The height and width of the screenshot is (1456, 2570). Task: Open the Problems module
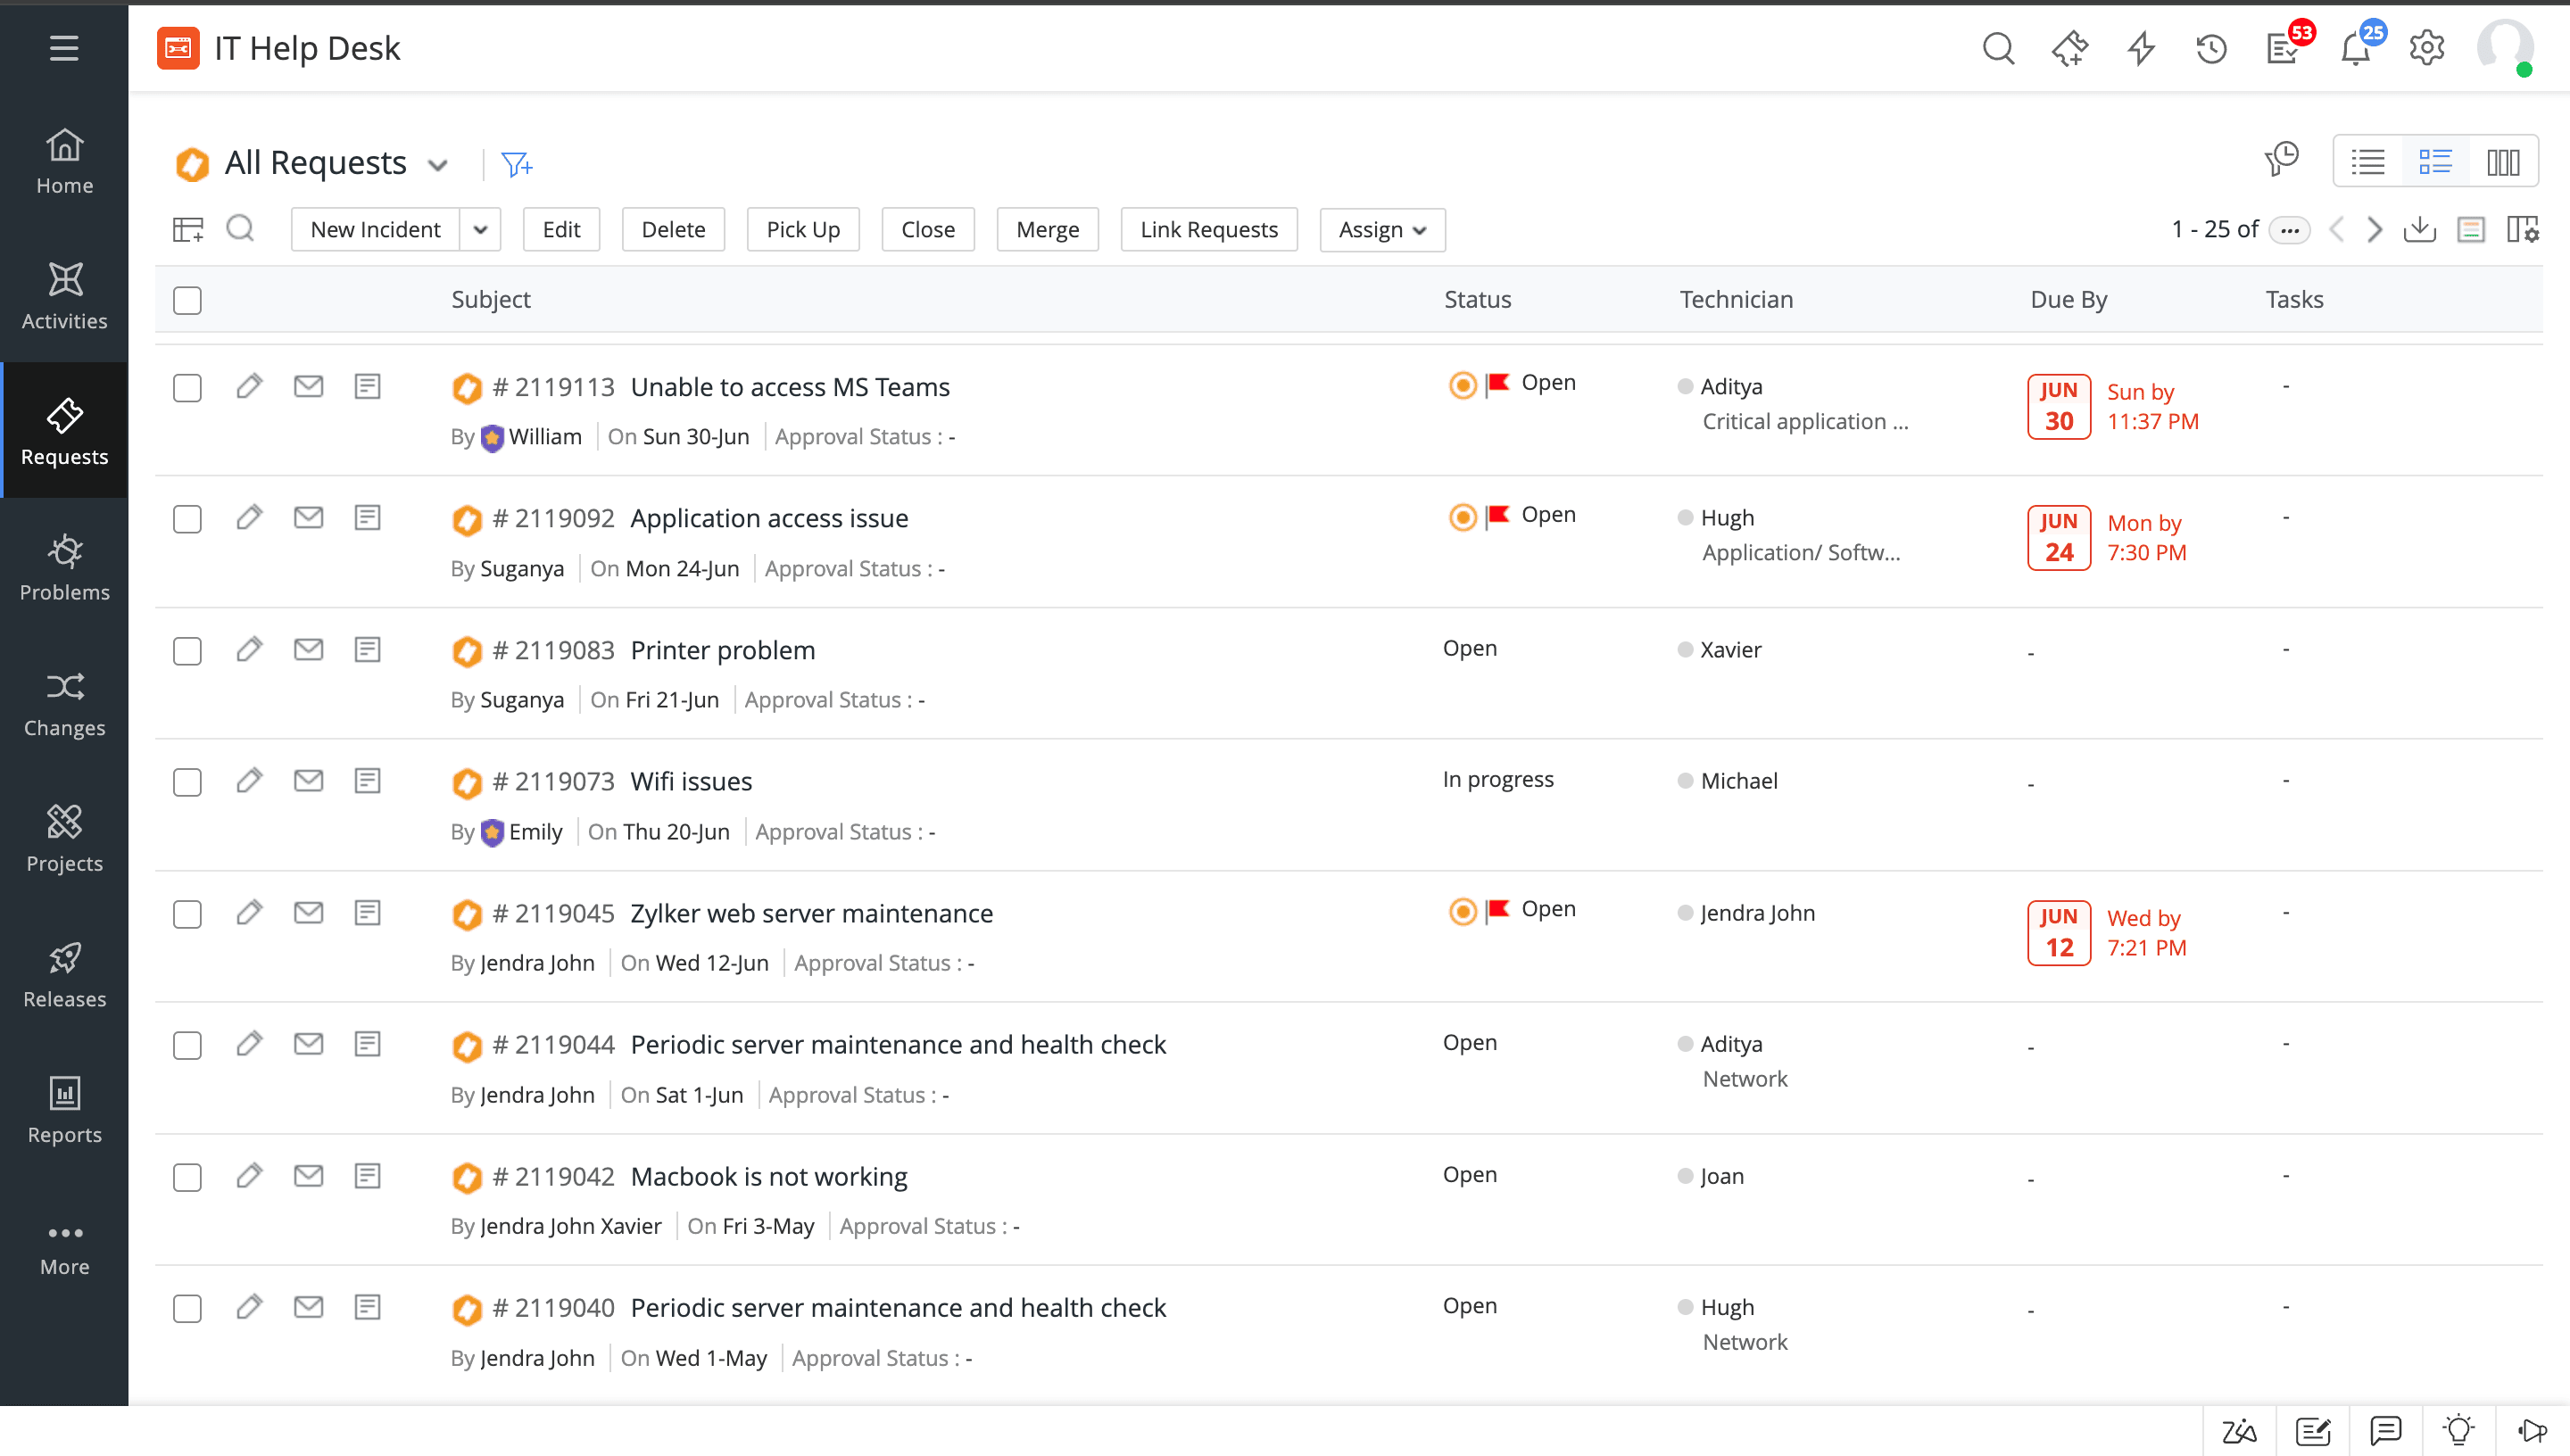point(64,566)
